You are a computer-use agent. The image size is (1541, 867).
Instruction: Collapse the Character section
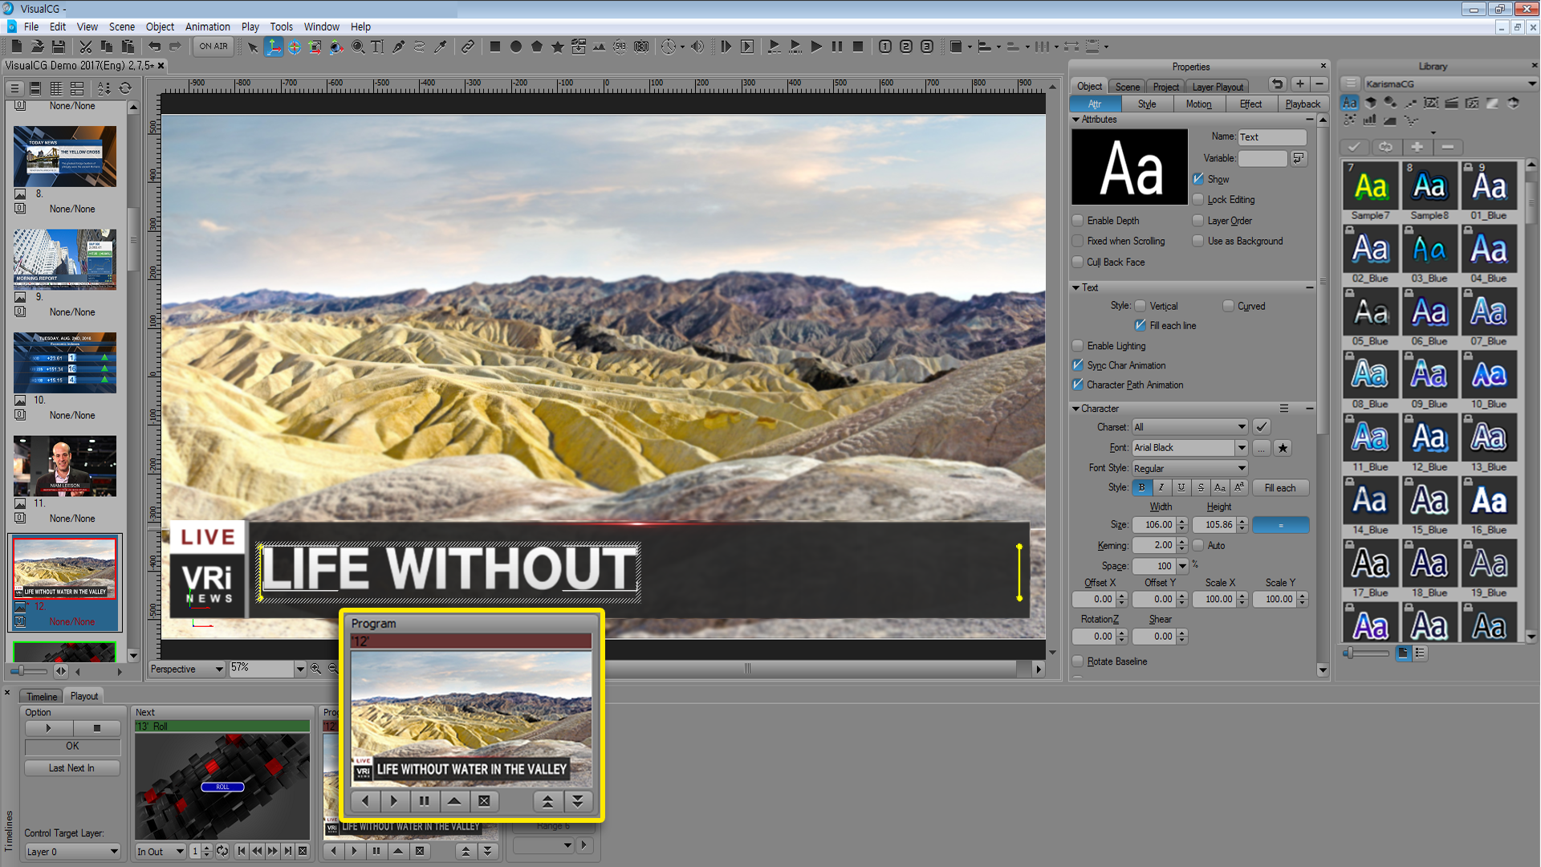(x=1076, y=409)
